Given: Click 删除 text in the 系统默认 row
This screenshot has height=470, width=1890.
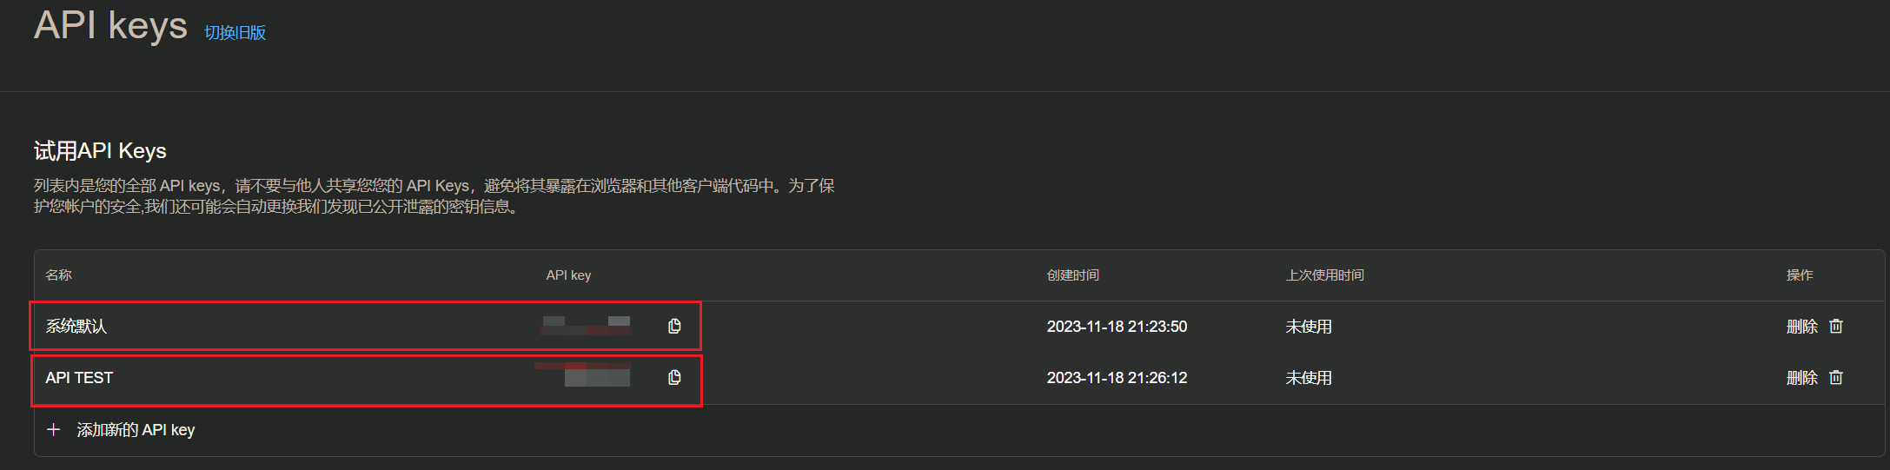Looking at the screenshot, I should (1802, 326).
